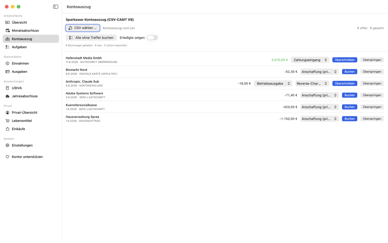Click the '6 offen · 6 gesamt' counter
This screenshot has width=388, height=243.
(x=370, y=28)
